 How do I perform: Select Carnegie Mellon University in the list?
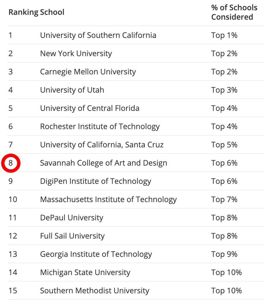pyautogui.click(x=88, y=72)
